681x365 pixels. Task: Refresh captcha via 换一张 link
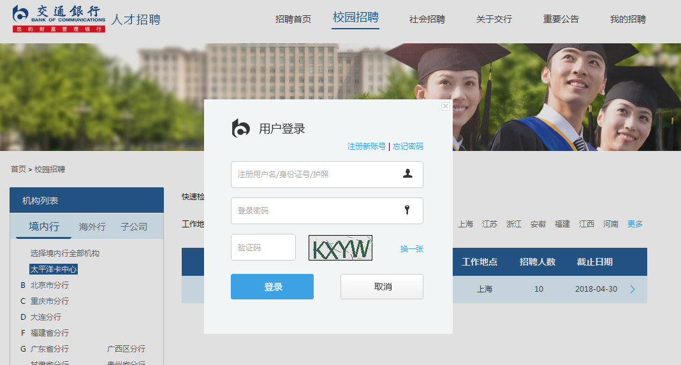[x=412, y=249]
